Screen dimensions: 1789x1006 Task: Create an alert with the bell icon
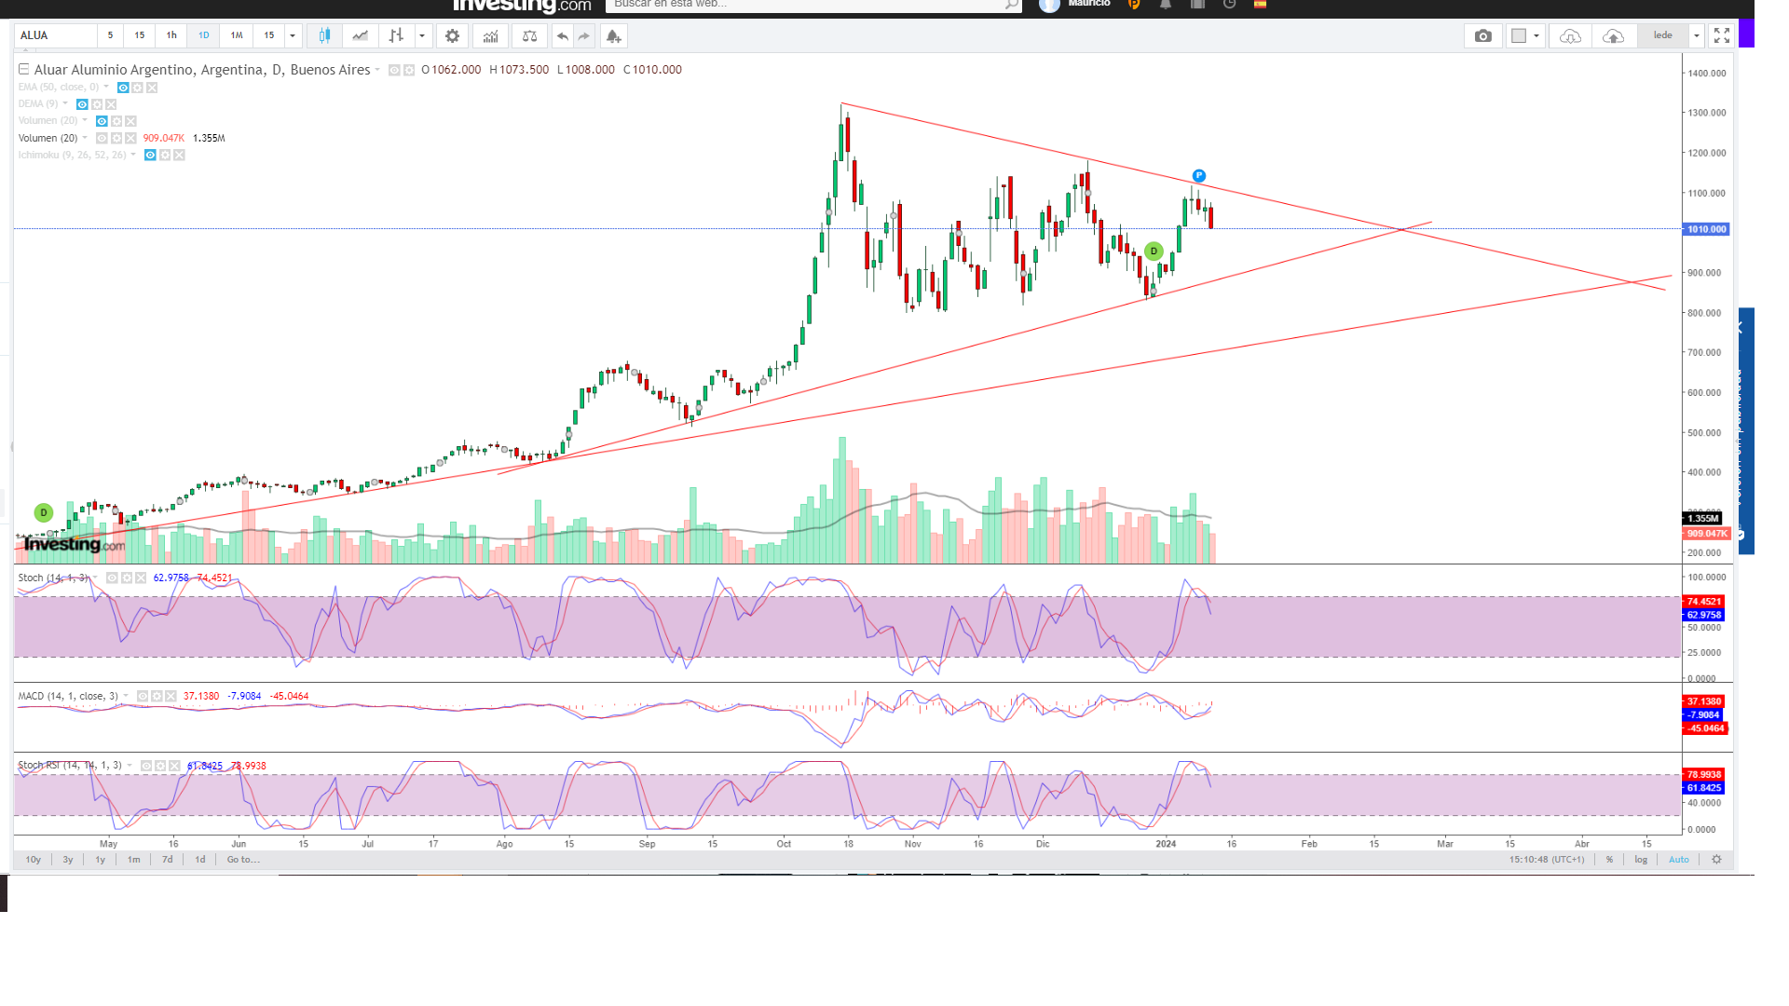[613, 35]
